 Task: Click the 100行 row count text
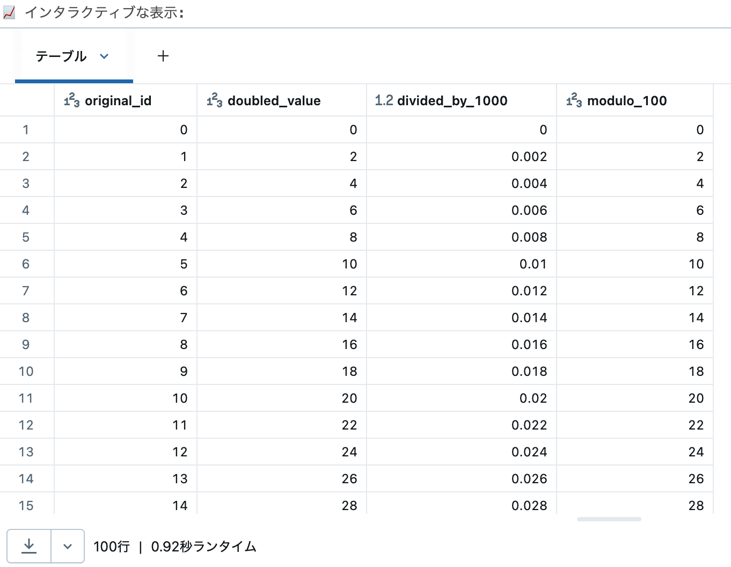[x=111, y=546]
